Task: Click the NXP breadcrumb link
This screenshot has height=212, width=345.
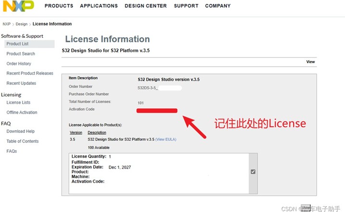Action: [6, 24]
